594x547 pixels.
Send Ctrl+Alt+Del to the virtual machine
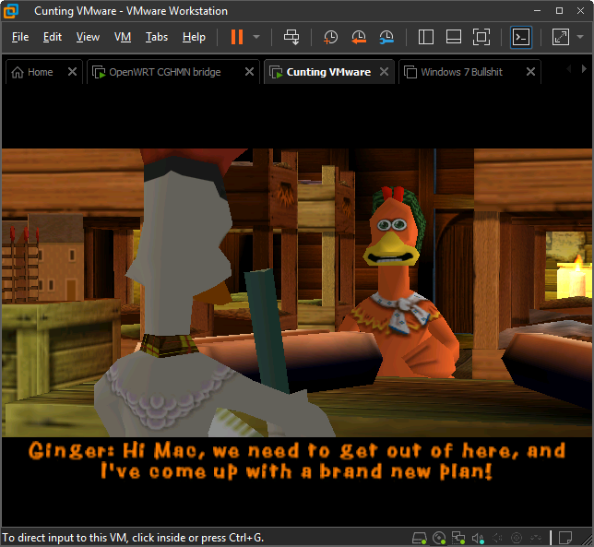(x=291, y=37)
